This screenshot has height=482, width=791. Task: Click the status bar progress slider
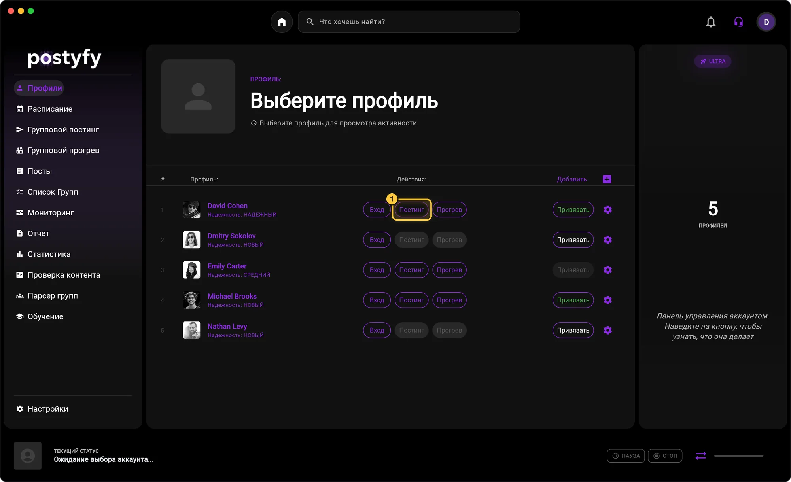tap(738, 456)
